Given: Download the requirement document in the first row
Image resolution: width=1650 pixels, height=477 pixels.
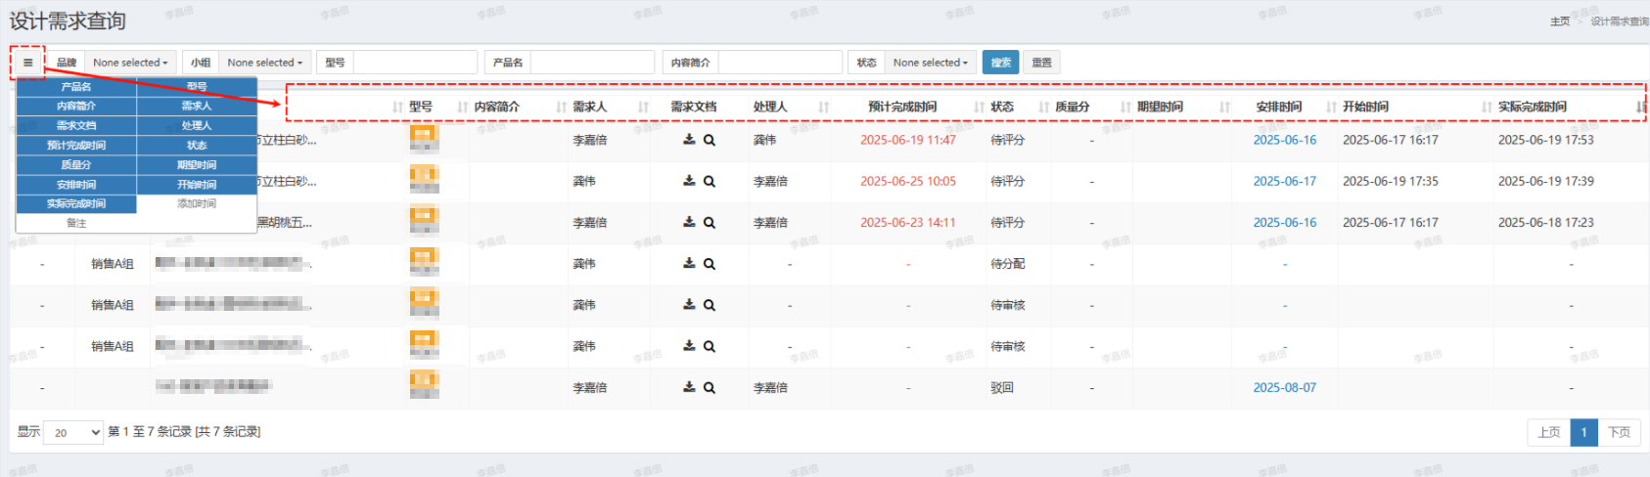Looking at the screenshot, I should tap(689, 140).
